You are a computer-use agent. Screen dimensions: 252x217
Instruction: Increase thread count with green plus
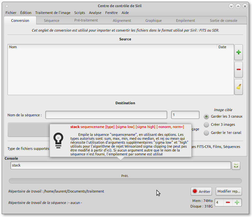coord(237,202)
